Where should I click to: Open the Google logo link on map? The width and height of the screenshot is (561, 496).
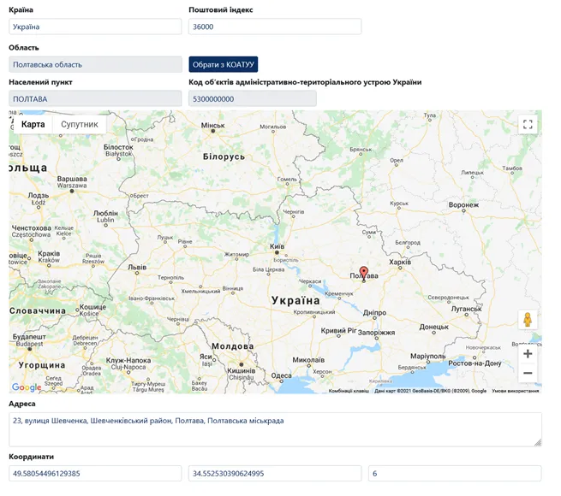coord(27,388)
